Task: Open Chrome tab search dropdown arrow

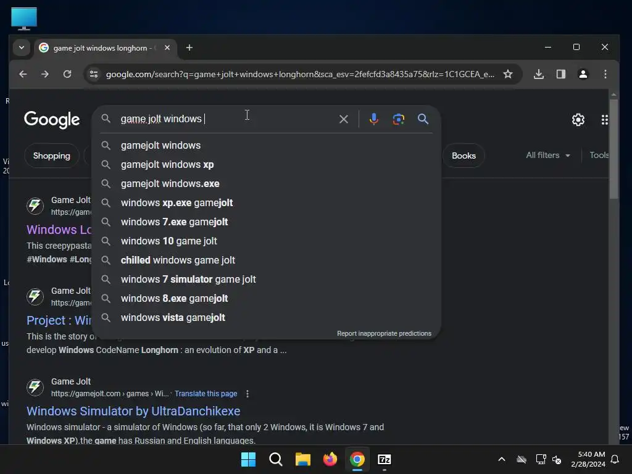Action: pyautogui.click(x=22, y=48)
